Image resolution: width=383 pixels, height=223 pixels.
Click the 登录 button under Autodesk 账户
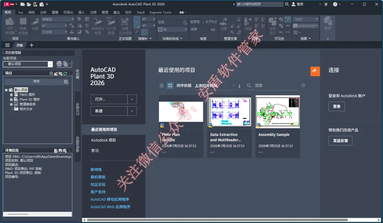(x=337, y=106)
